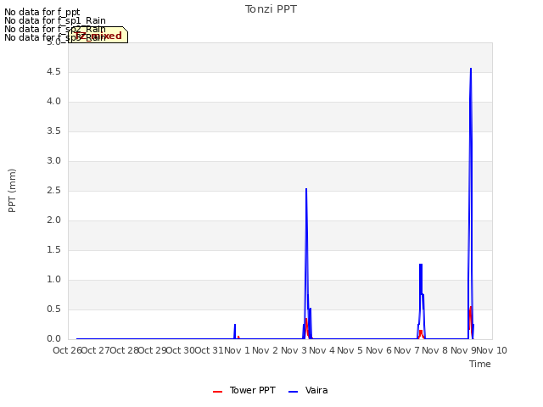
Task: Click the 1.0 y-axis tick label
Action: [x=53, y=280]
